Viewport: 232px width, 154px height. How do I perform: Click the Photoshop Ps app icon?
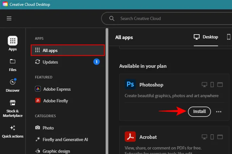tap(130, 84)
